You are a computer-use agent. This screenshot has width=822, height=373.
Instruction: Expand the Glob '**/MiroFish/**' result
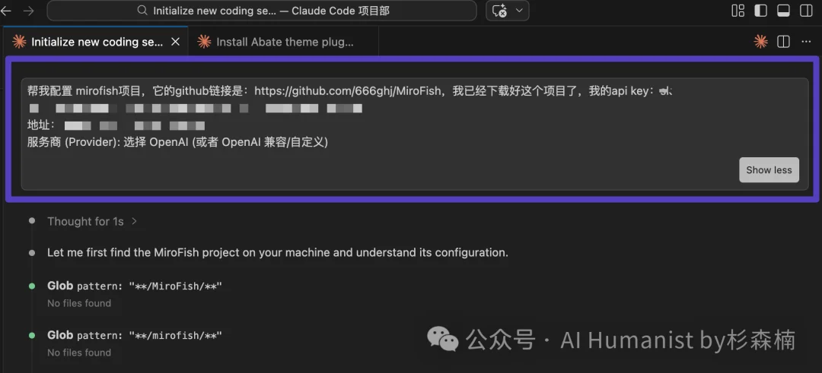pos(134,286)
